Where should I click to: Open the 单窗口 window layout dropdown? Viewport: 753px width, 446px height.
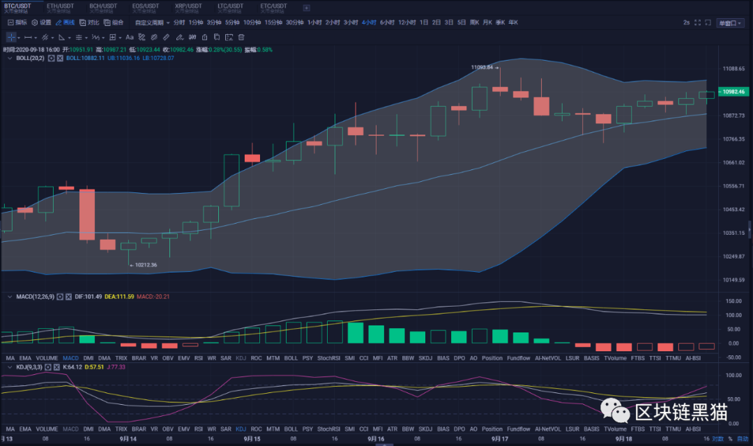click(731, 23)
